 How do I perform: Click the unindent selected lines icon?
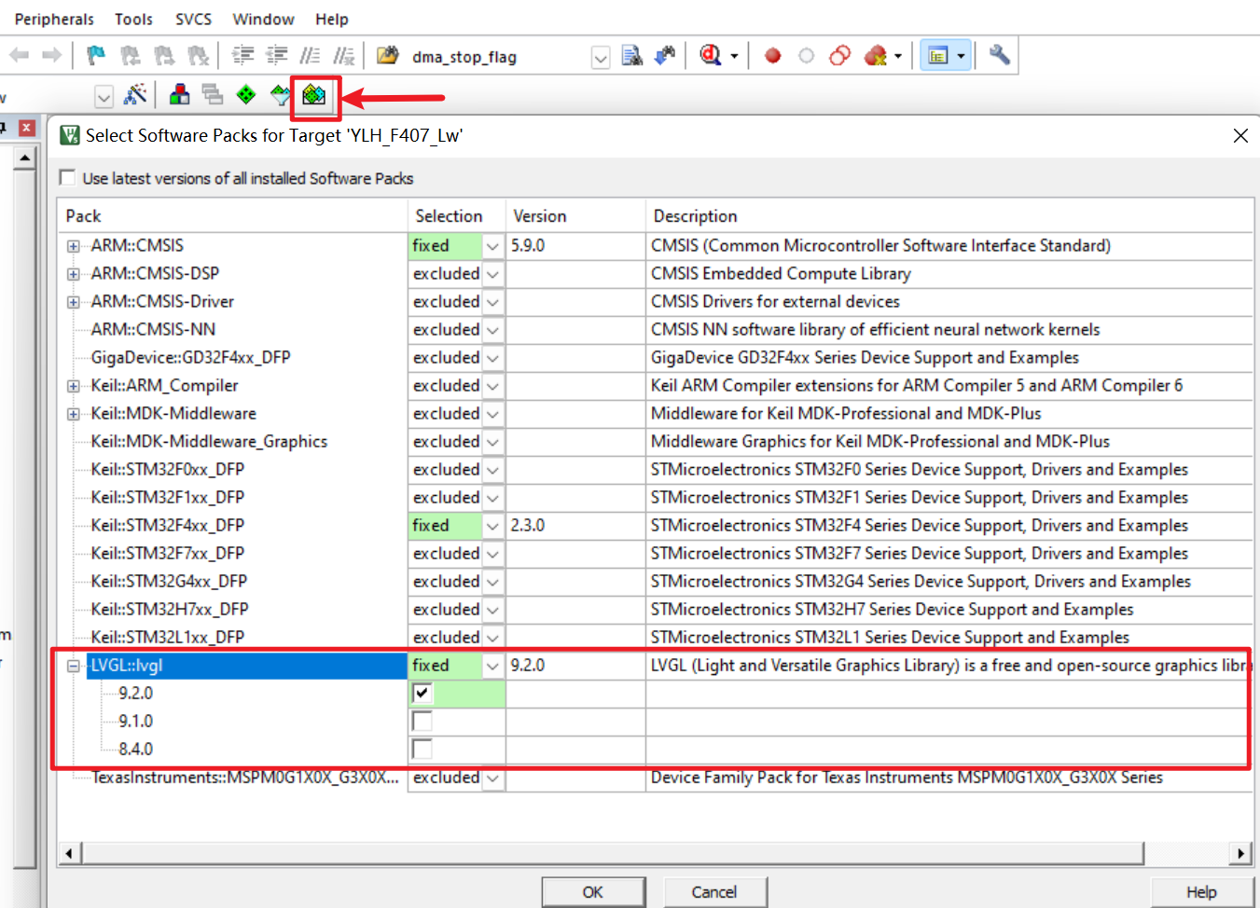point(277,56)
